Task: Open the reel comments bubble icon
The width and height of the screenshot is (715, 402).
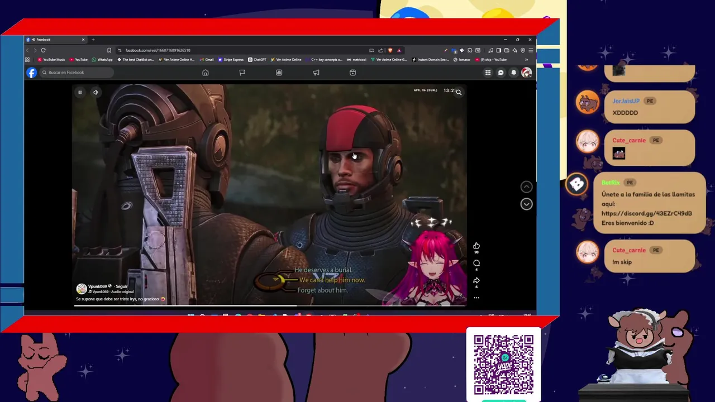Action: (x=476, y=263)
